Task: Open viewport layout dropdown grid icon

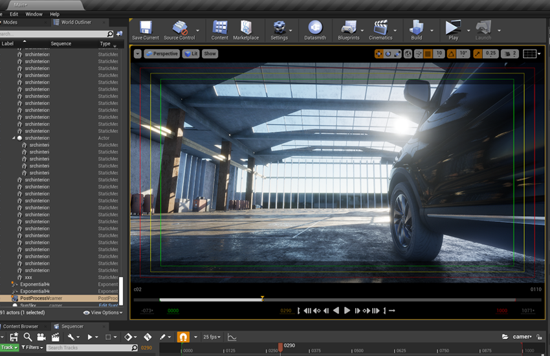Action: coord(532,54)
